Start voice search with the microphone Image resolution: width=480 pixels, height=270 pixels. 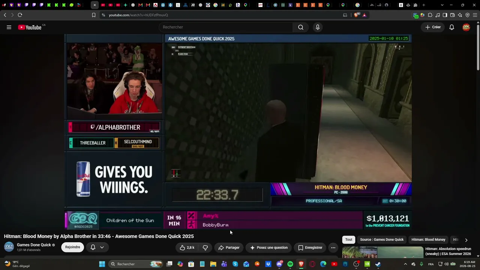click(318, 27)
